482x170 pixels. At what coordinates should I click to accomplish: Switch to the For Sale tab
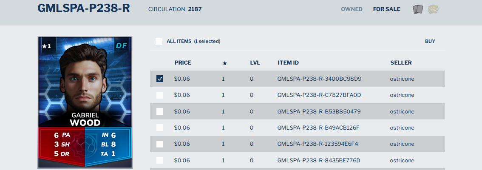click(x=387, y=9)
